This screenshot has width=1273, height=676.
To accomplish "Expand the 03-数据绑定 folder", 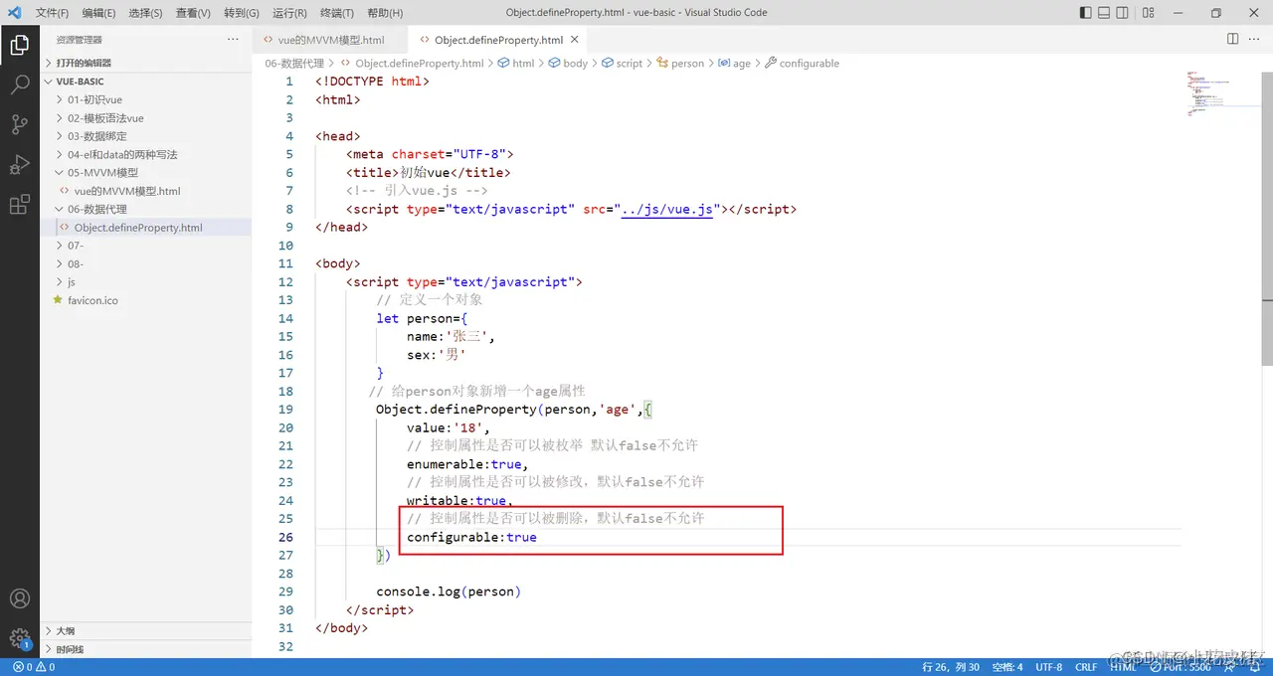I will pos(145,136).
